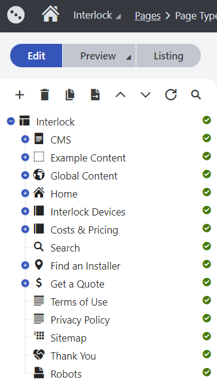Expand the Home node
The width and height of the screenshot is (217, 389).
pos(25,193)
